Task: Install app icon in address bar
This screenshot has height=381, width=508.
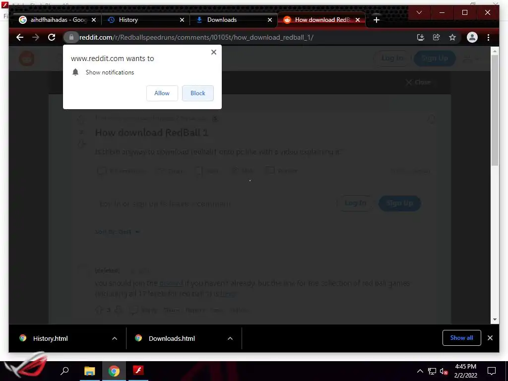Action: pos(421,37)
